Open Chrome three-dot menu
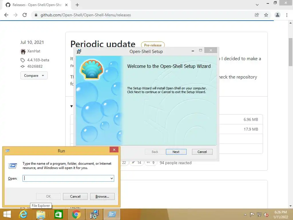Image resolution: width=293 pixels, height=220 pixels. [287, 15]
